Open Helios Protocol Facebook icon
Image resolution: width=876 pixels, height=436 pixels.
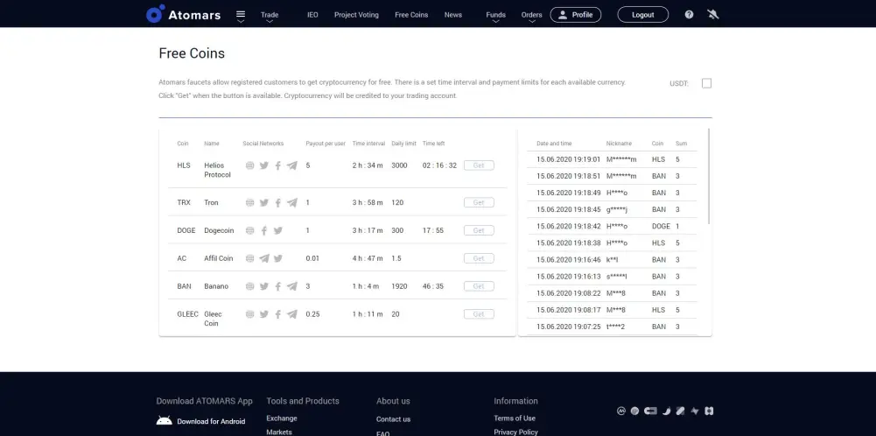[278, 165]
